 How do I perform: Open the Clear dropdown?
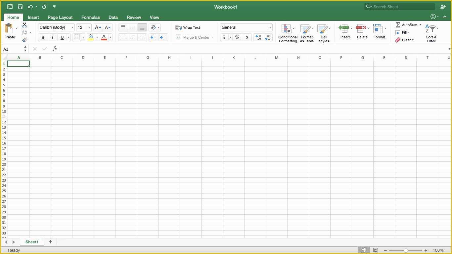404,40
